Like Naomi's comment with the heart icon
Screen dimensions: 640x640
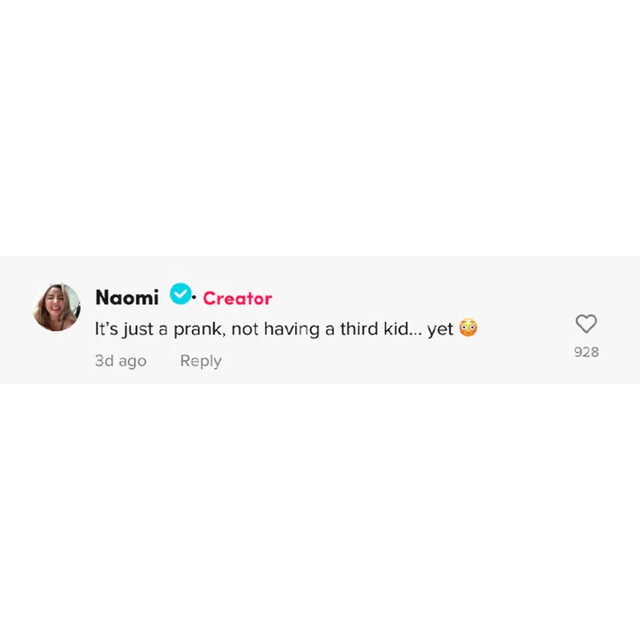point(586,324)
